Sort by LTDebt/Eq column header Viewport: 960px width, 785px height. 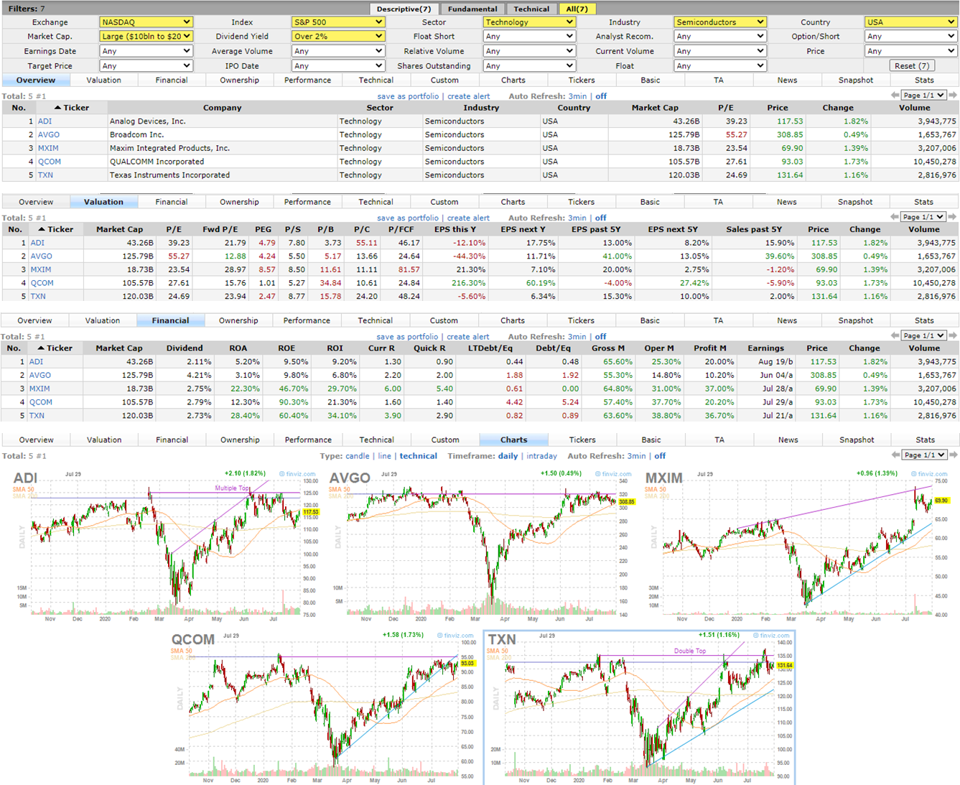point(490,348)
